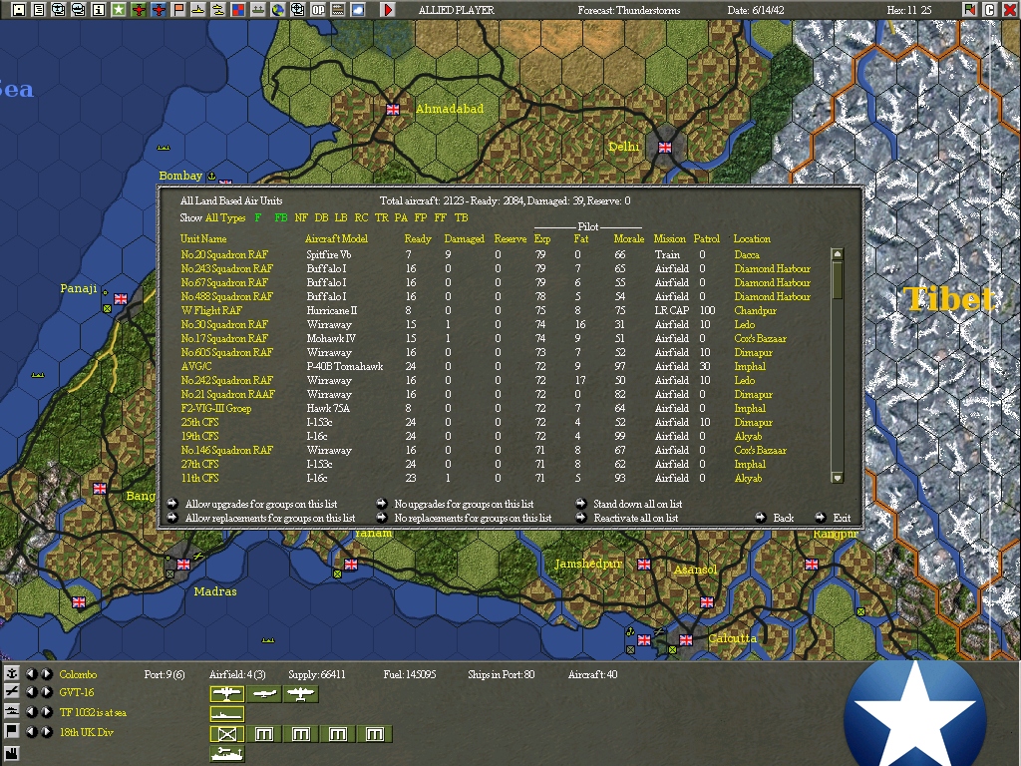Click the striped list toolbar icon
Screen dimensions: 1021x766
[x=337, y=9]
